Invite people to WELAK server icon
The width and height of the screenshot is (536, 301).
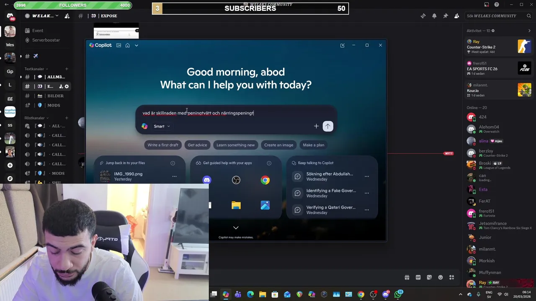pos(68,16)
